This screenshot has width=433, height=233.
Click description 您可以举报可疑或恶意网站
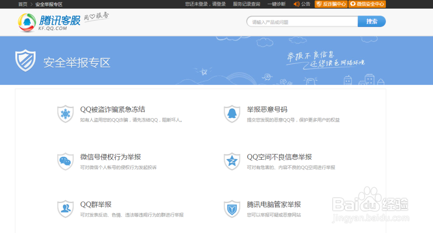pos(274,215)
